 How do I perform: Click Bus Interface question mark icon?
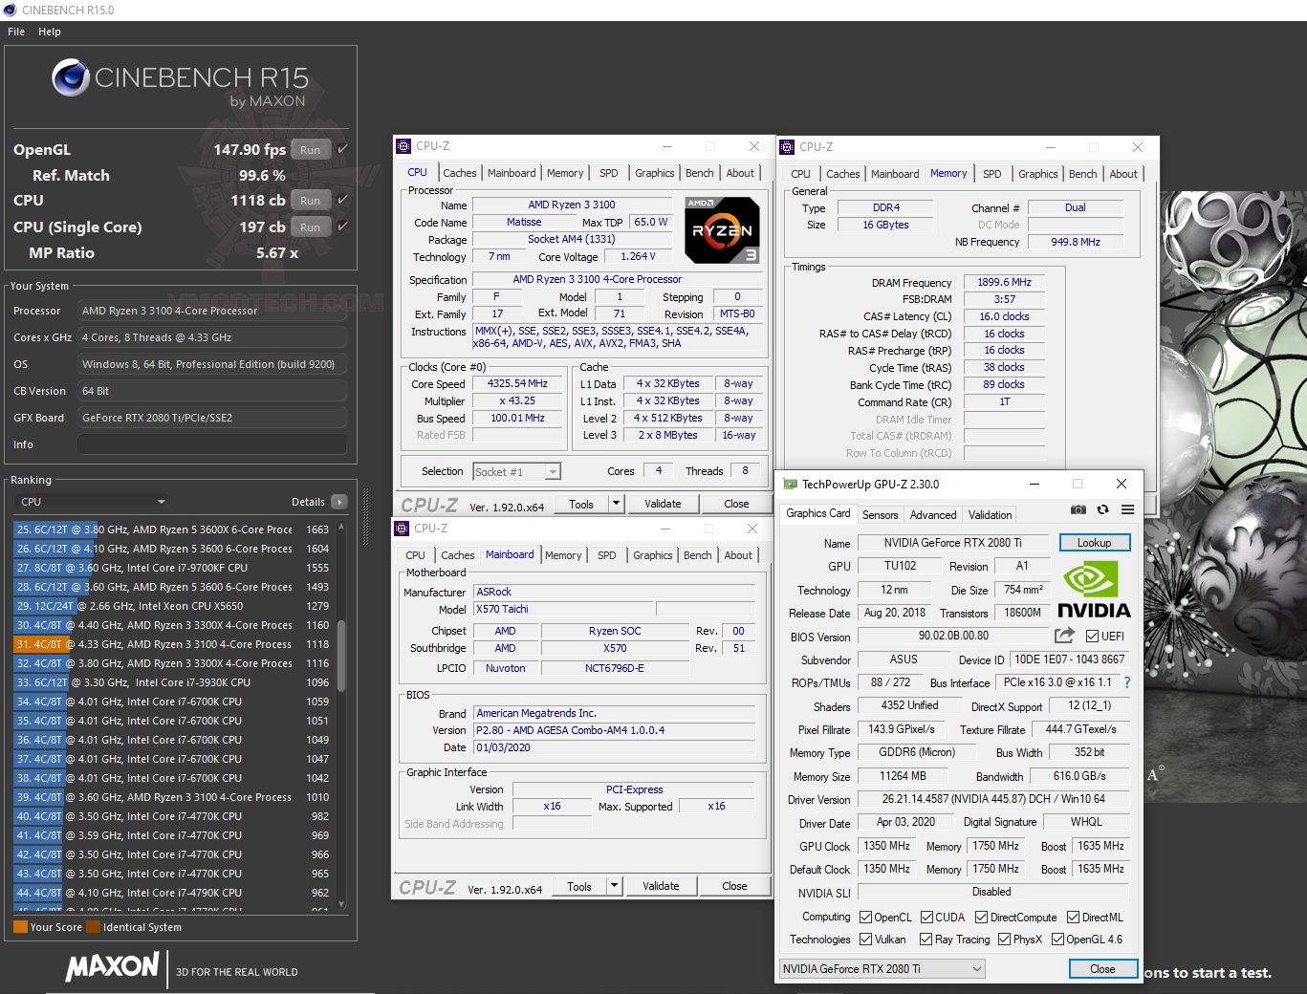(x=1126, y=682)
